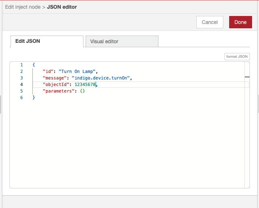This screenshot has width=259, height=208.
Task: Click the format JSON button
Action: (237, 57)
